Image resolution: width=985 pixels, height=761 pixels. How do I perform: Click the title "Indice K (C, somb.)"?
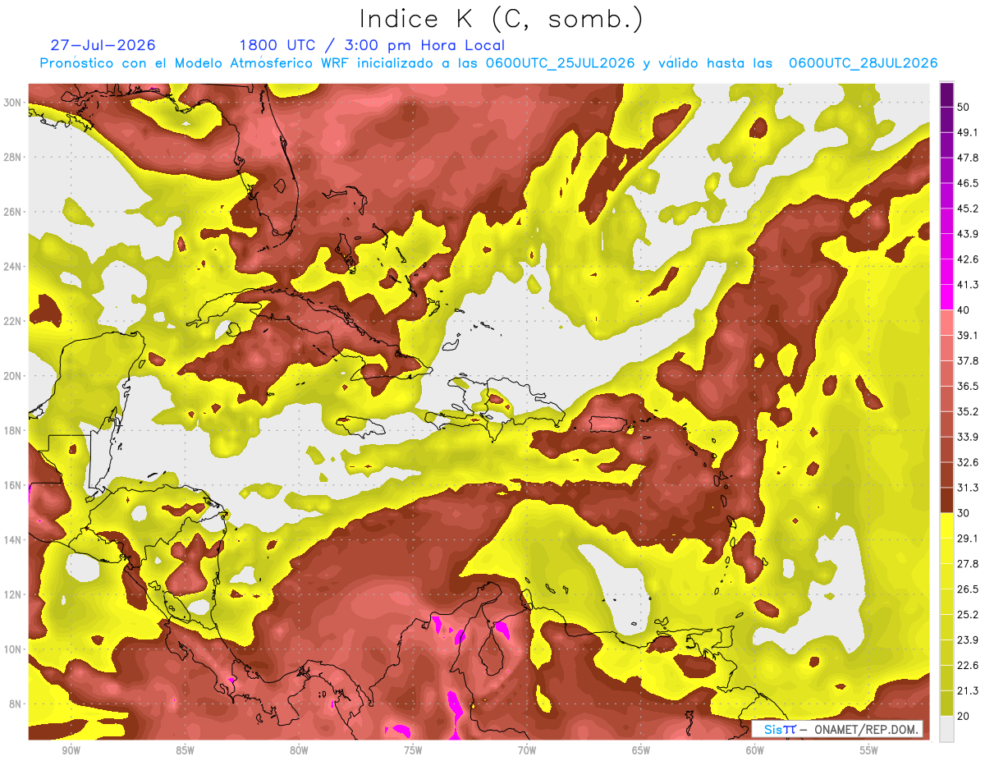pyautogui.click(x=501, y=19)
